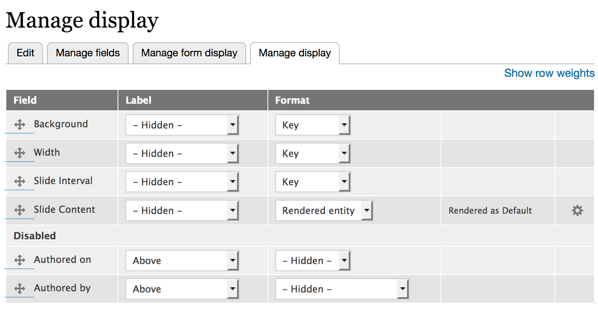Click the drag handle beside Width

coord(19,153)
